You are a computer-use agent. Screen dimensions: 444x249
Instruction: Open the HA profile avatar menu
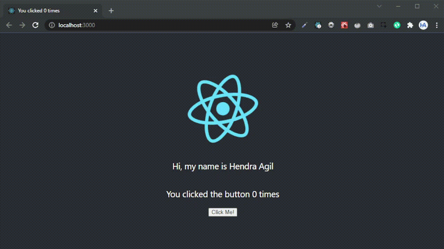pos(423,25)
